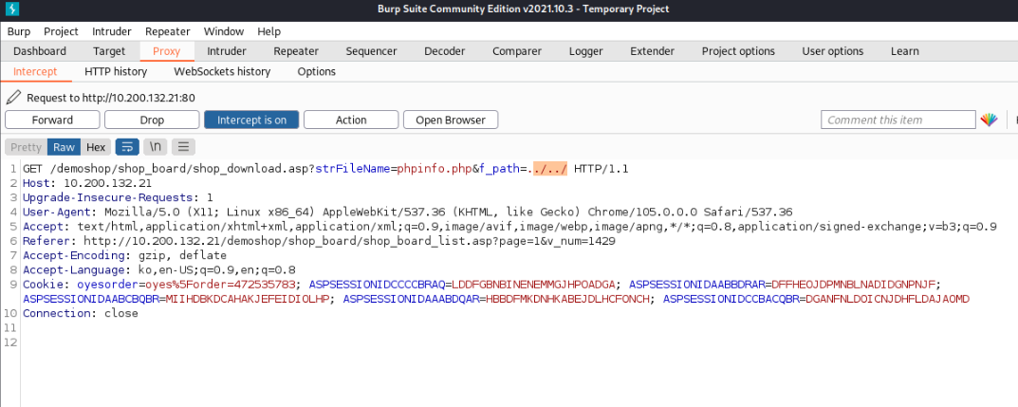This screenshot has height=407, width=1018.
Task: Click the Comment this item field
Action: (898, 120)
